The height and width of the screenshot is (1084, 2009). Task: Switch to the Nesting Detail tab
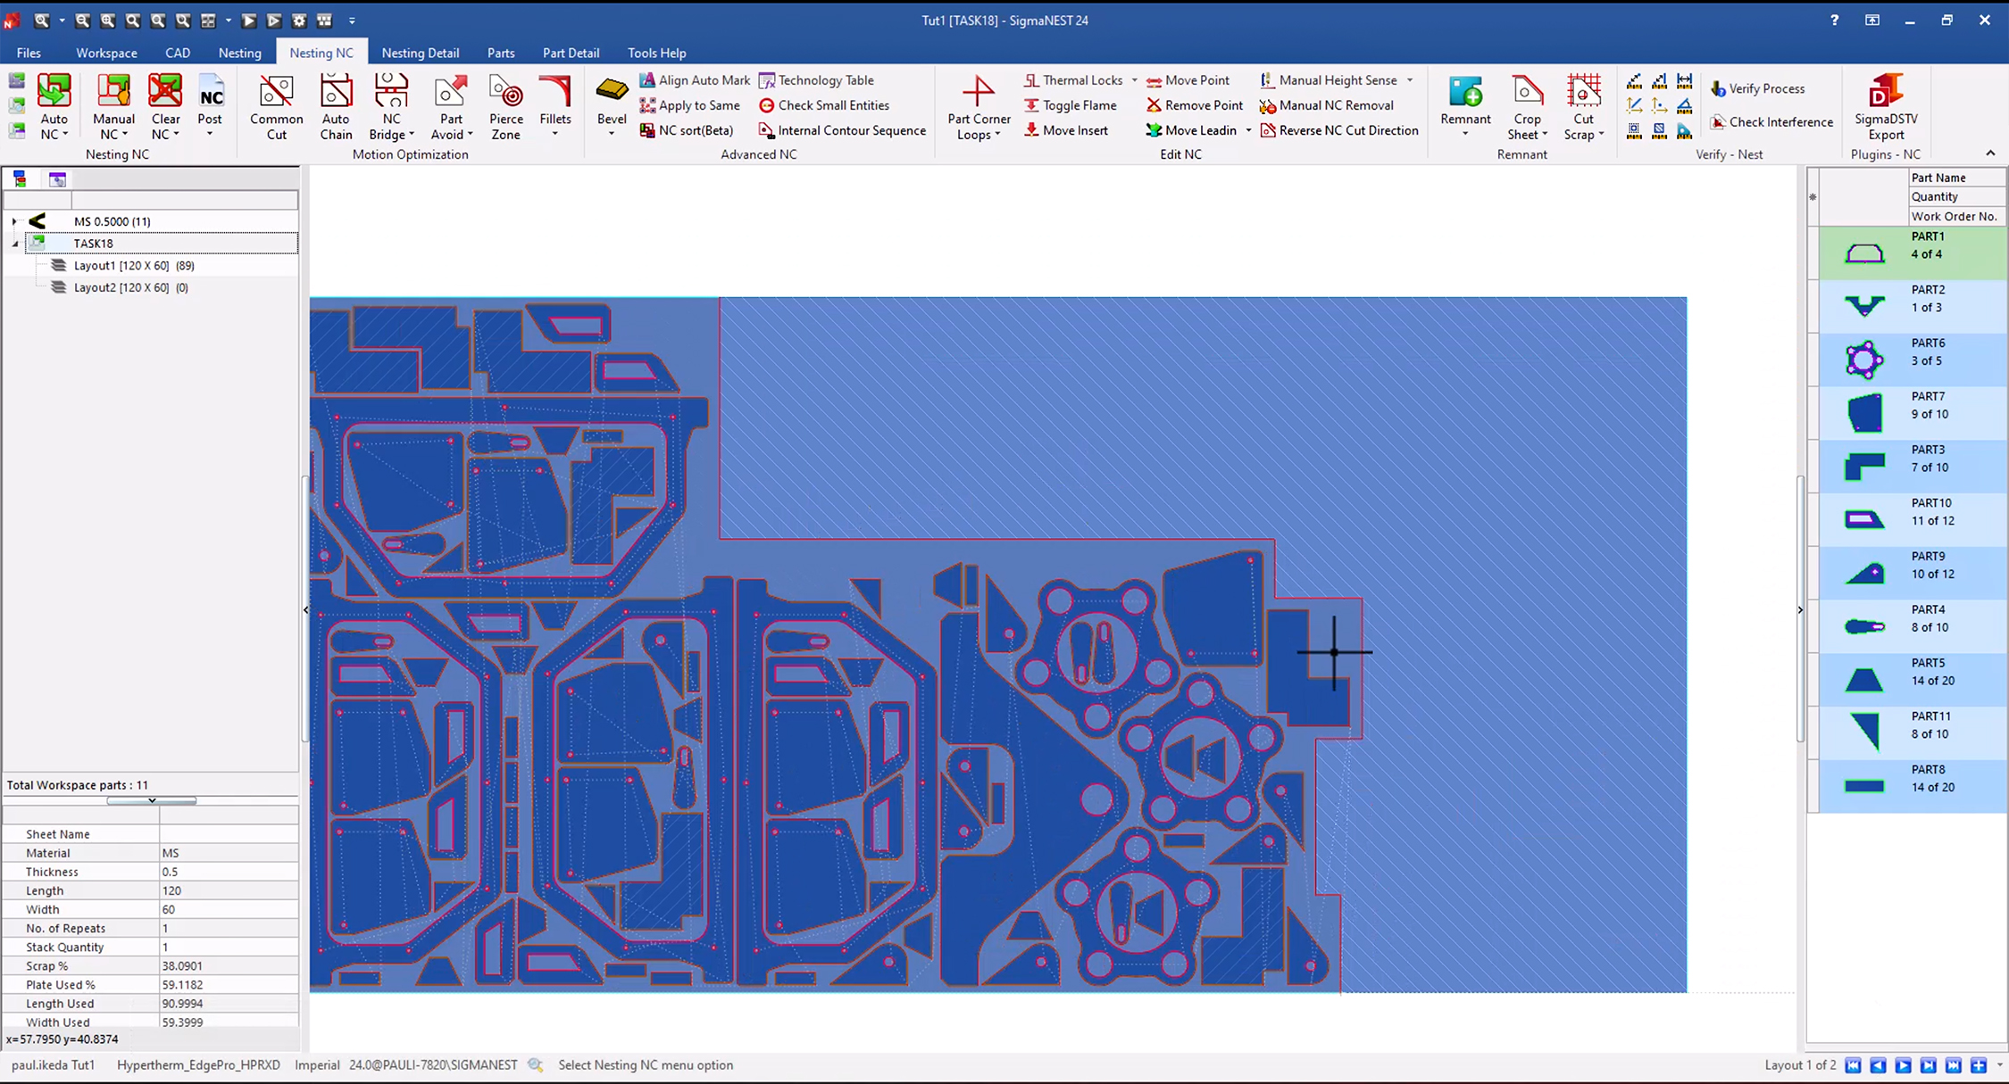[x=420, y=53]
